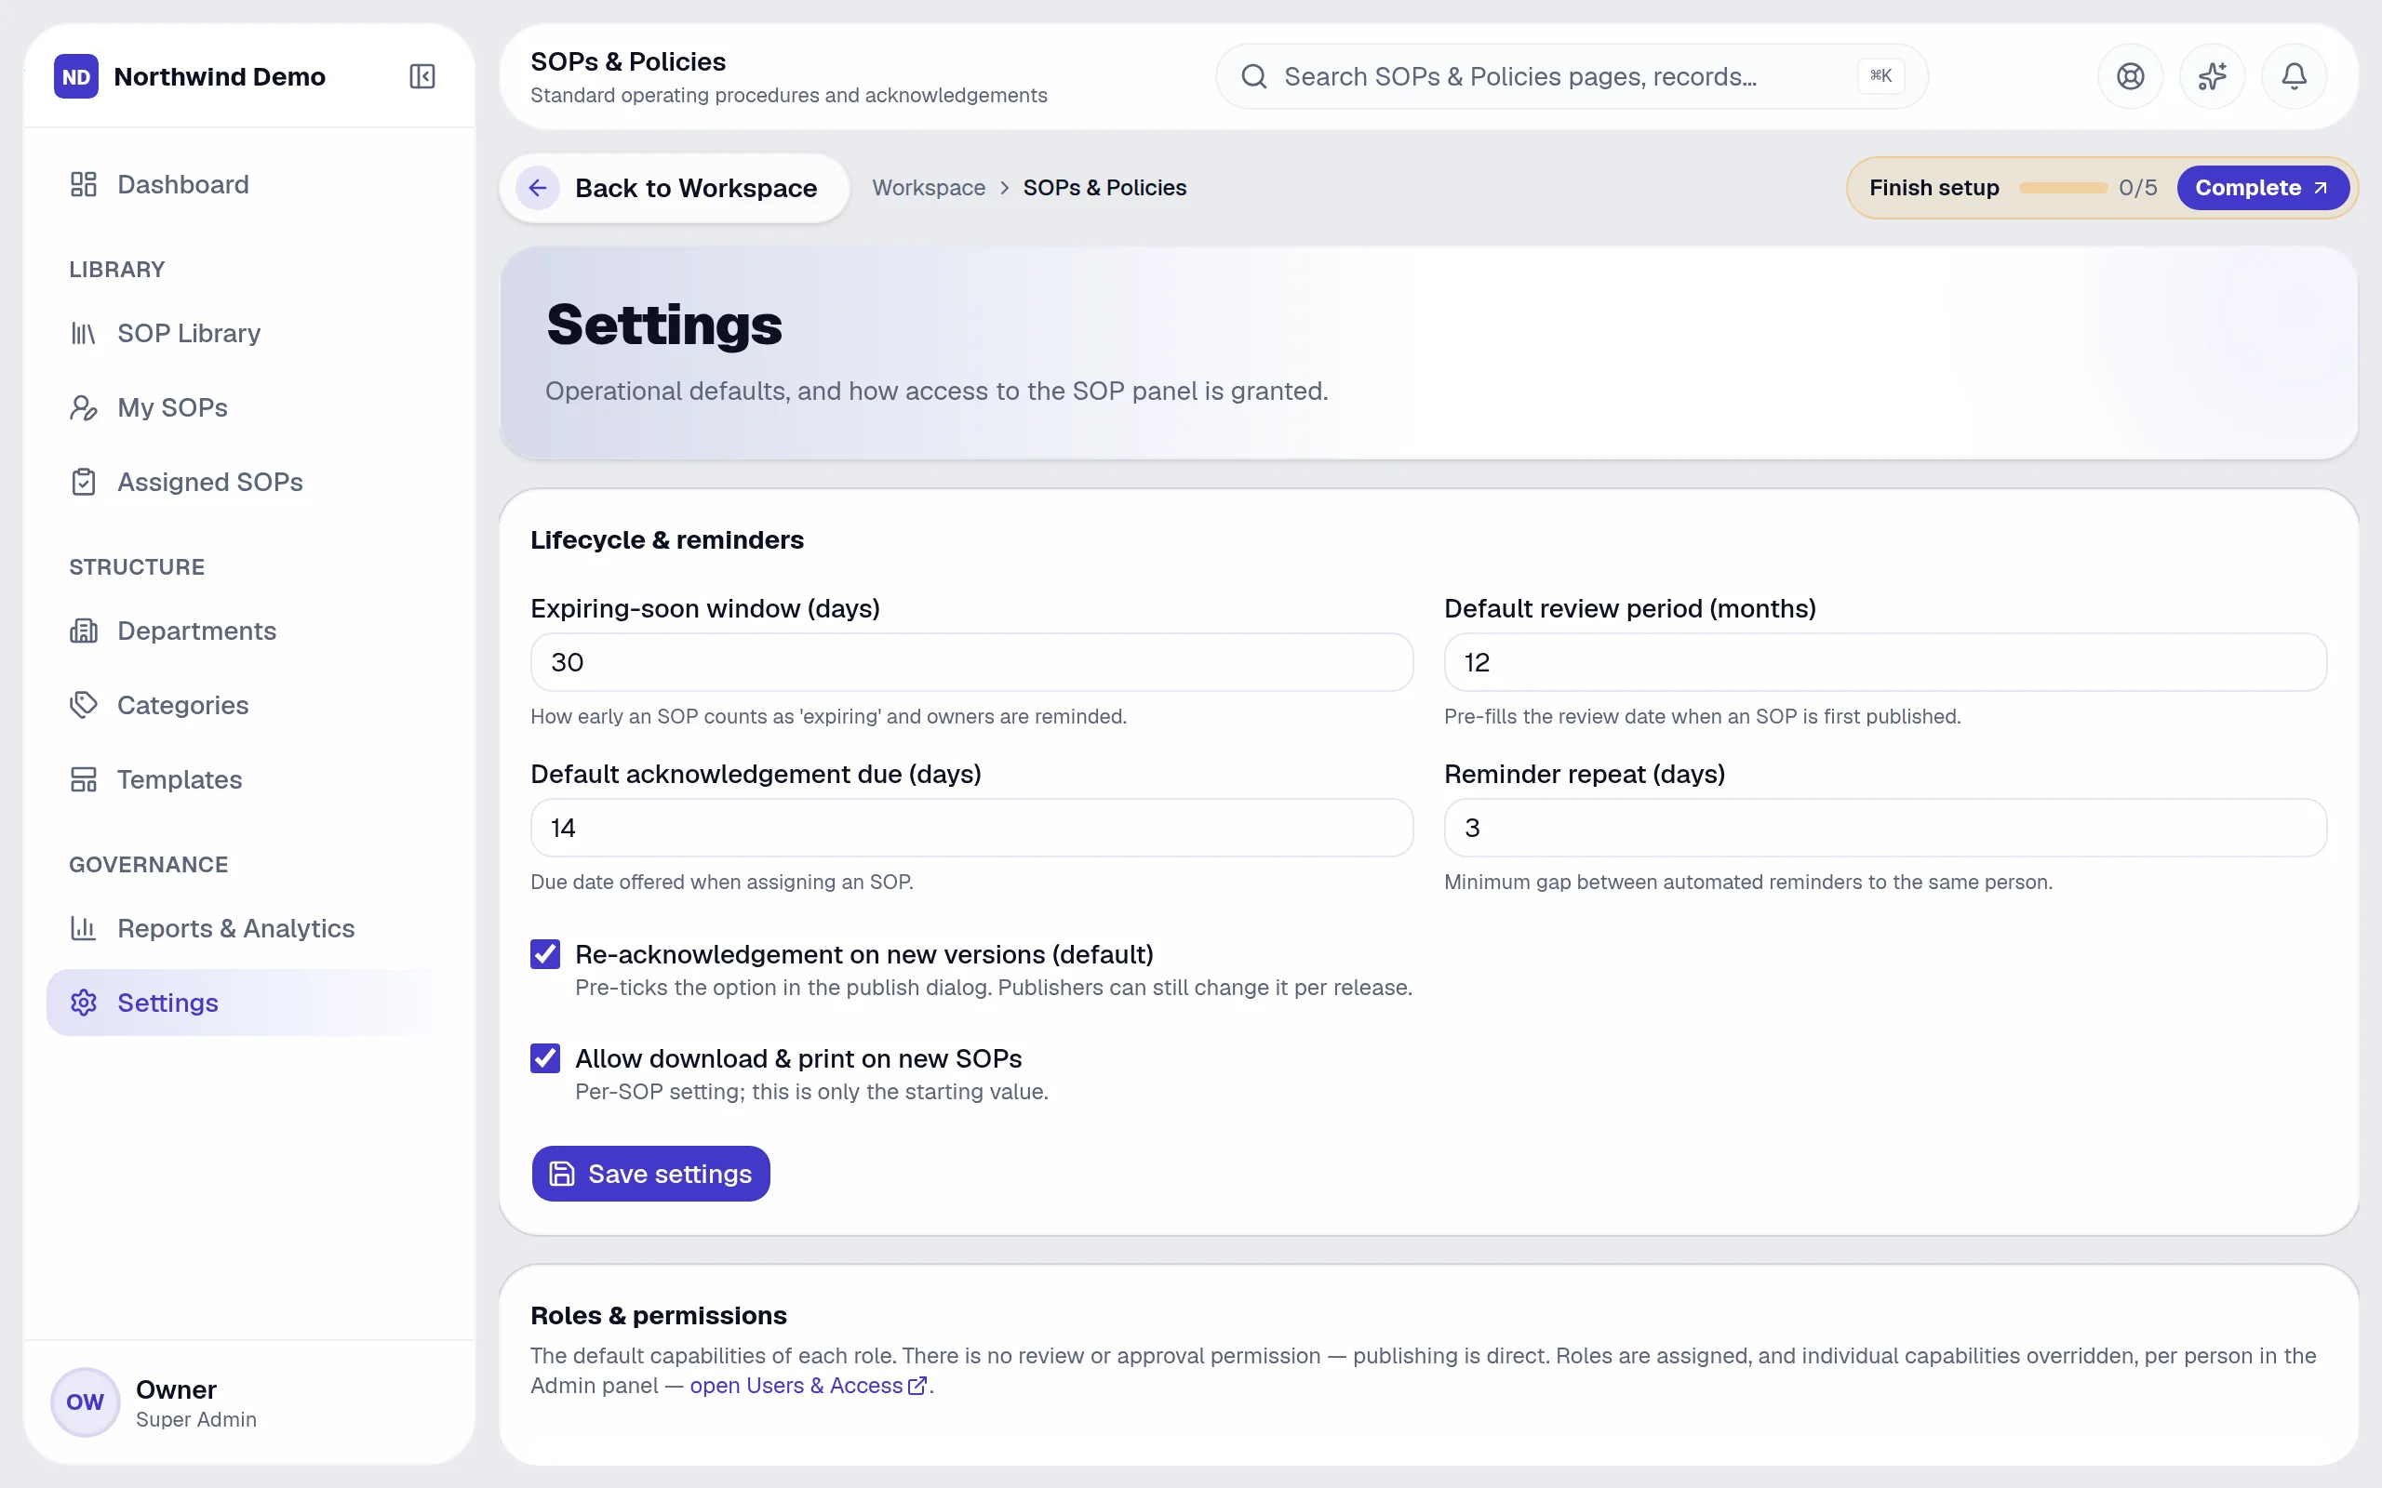
Task: Click the OW owner avatar
Action: [x=85, y=1402]
